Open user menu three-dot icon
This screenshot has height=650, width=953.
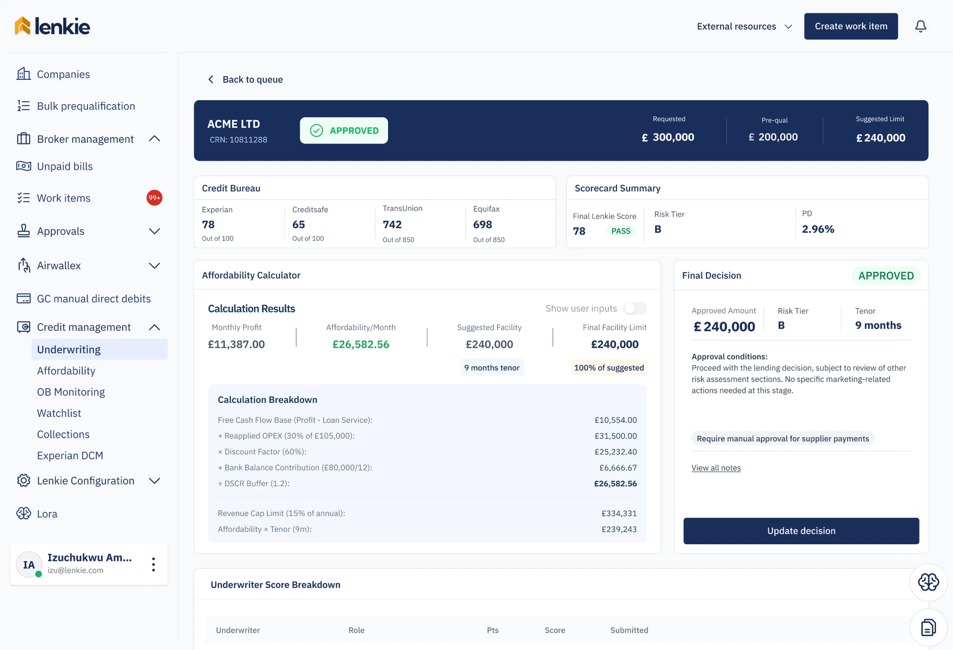[x=153, y=564]
